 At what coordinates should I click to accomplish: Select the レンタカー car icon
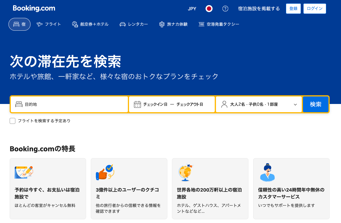click(x=123, y=24)
